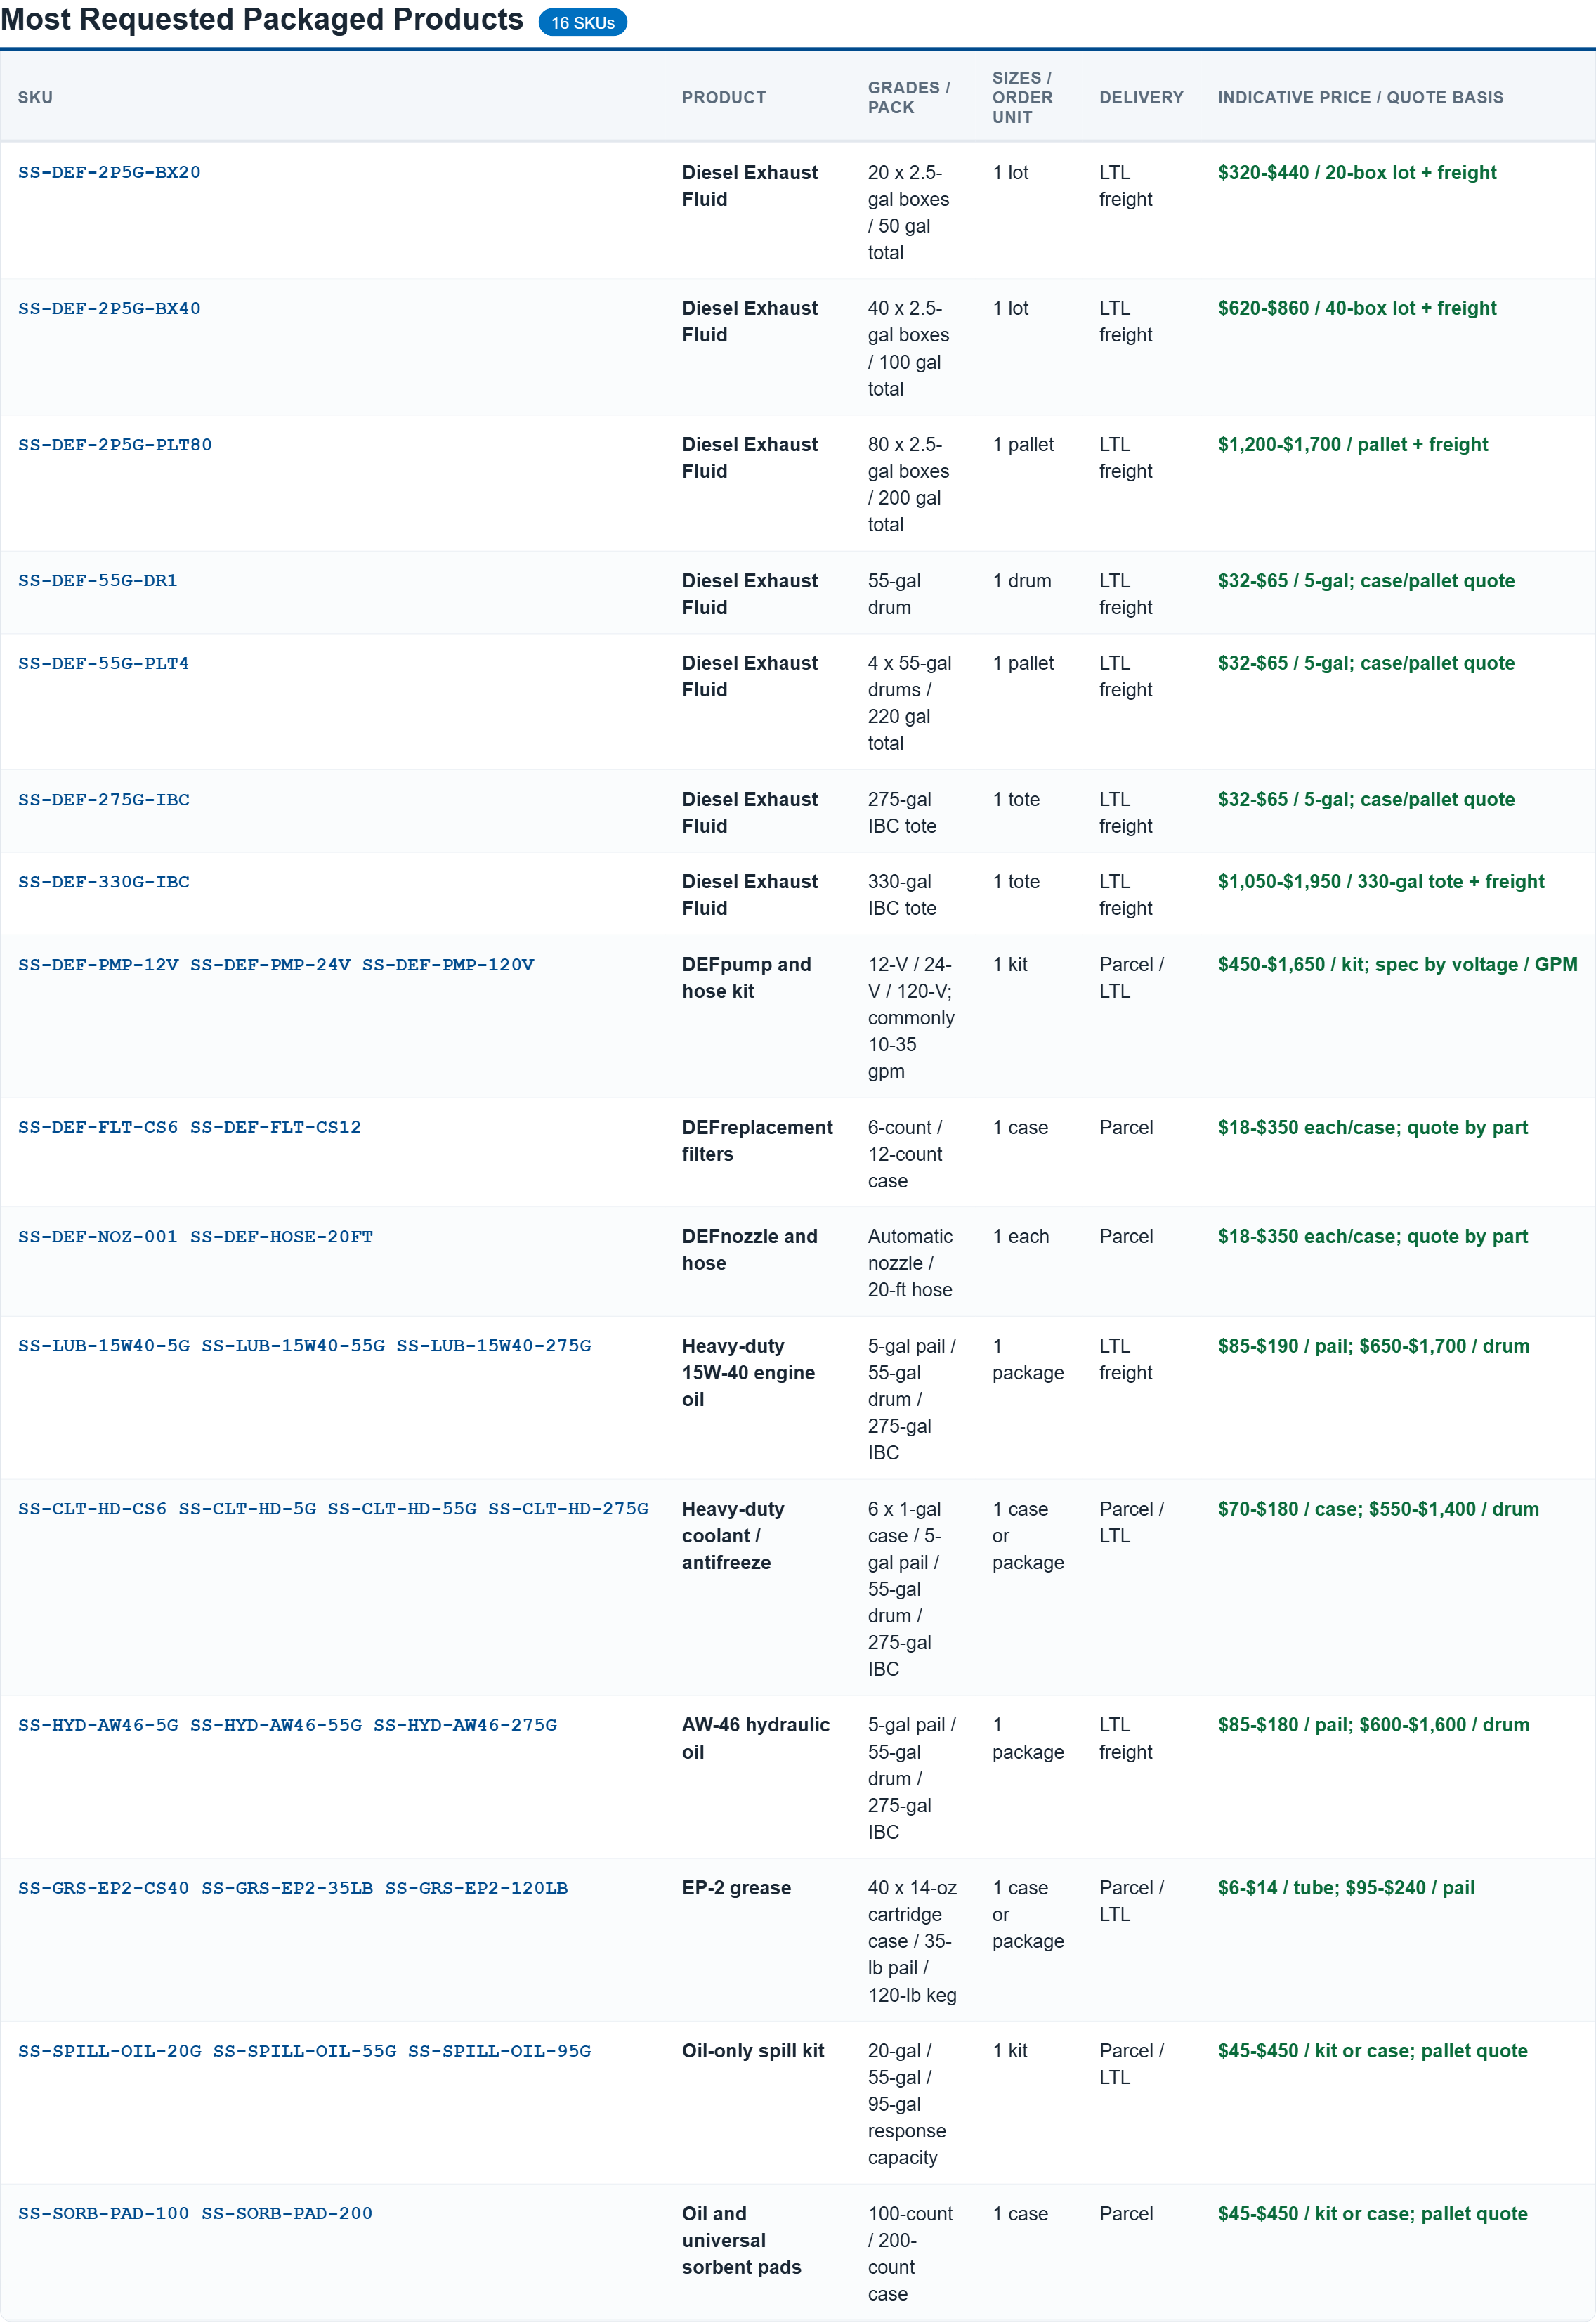This screenshot has height=2323, width=1596.
Task: Select the SS-DEF-PMP-24V pump SKU
Action: point(270,964)
